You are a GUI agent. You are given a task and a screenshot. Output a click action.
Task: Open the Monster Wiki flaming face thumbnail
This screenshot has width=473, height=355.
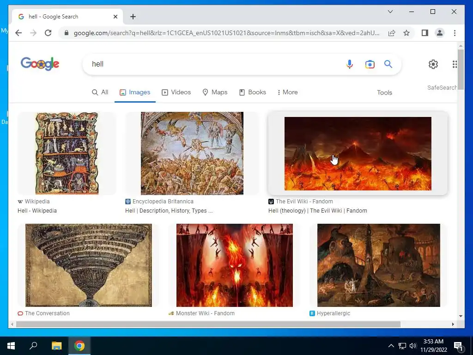(234, 265)
